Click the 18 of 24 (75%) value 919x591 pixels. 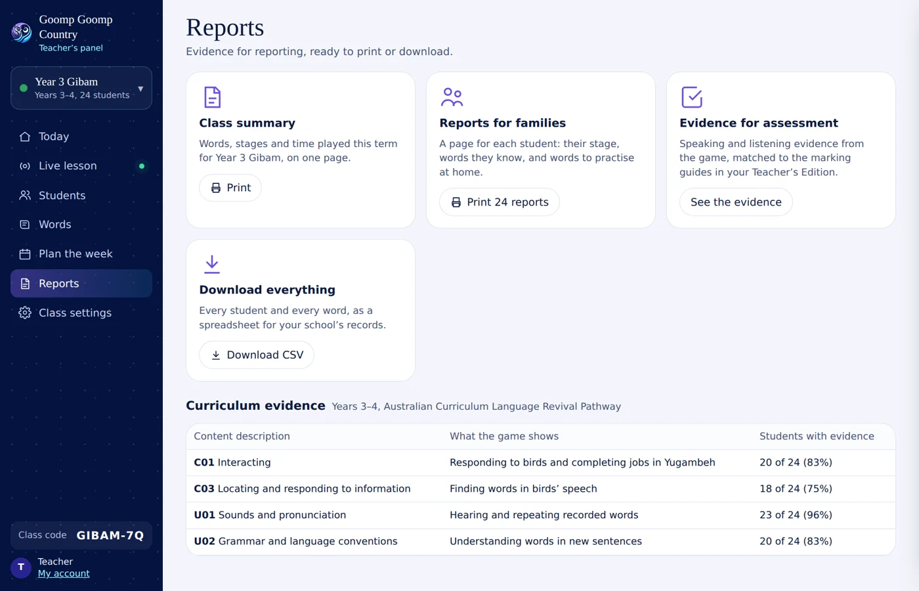(x=796, y=489)
